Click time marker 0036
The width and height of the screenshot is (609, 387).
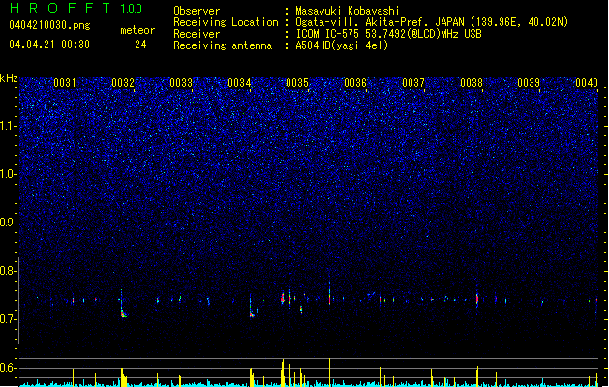pyautogui.click(x=355, y=83)
